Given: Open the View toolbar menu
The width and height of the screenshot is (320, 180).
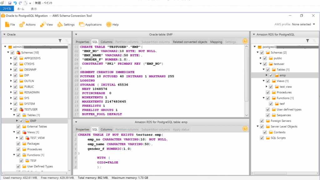Looking at the screenshot, I should point(47,25).
